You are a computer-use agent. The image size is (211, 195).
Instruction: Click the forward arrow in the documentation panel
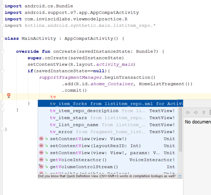(195, 113)
